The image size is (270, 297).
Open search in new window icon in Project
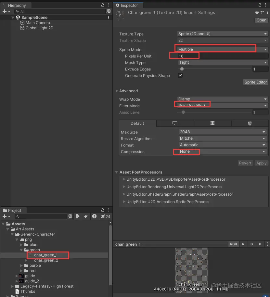point(70,216)
